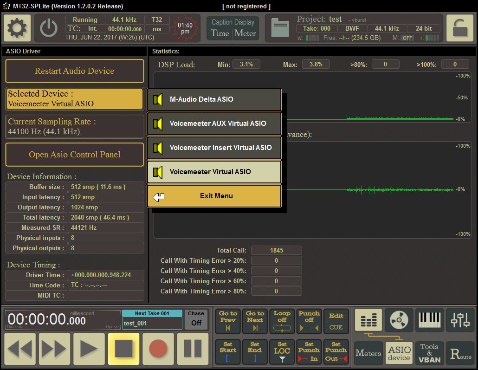Click the Running status cell
Image resolution: width=478 pixels, height=370 pixels.
pos(85,19)
